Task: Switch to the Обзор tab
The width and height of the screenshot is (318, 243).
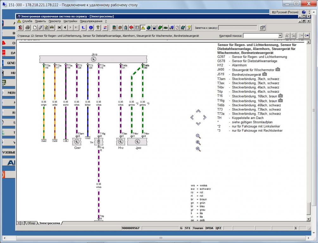Action: point(31,223)
